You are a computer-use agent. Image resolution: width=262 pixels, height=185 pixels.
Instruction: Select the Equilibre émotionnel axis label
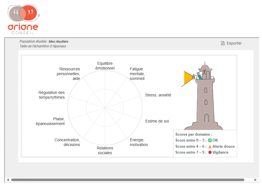105,66
